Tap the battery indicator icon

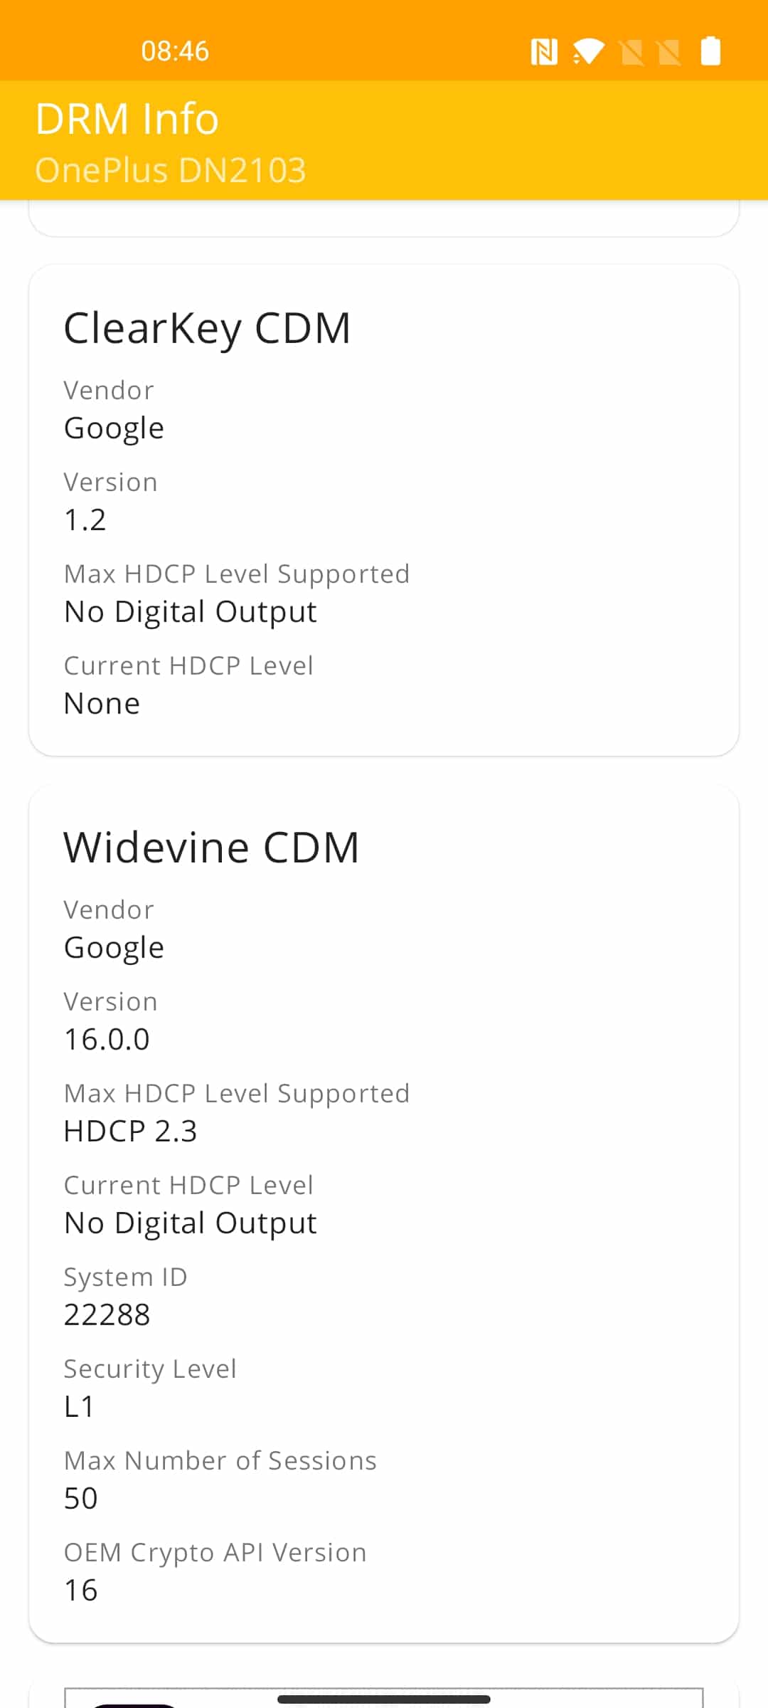click(x=710, y=51)
